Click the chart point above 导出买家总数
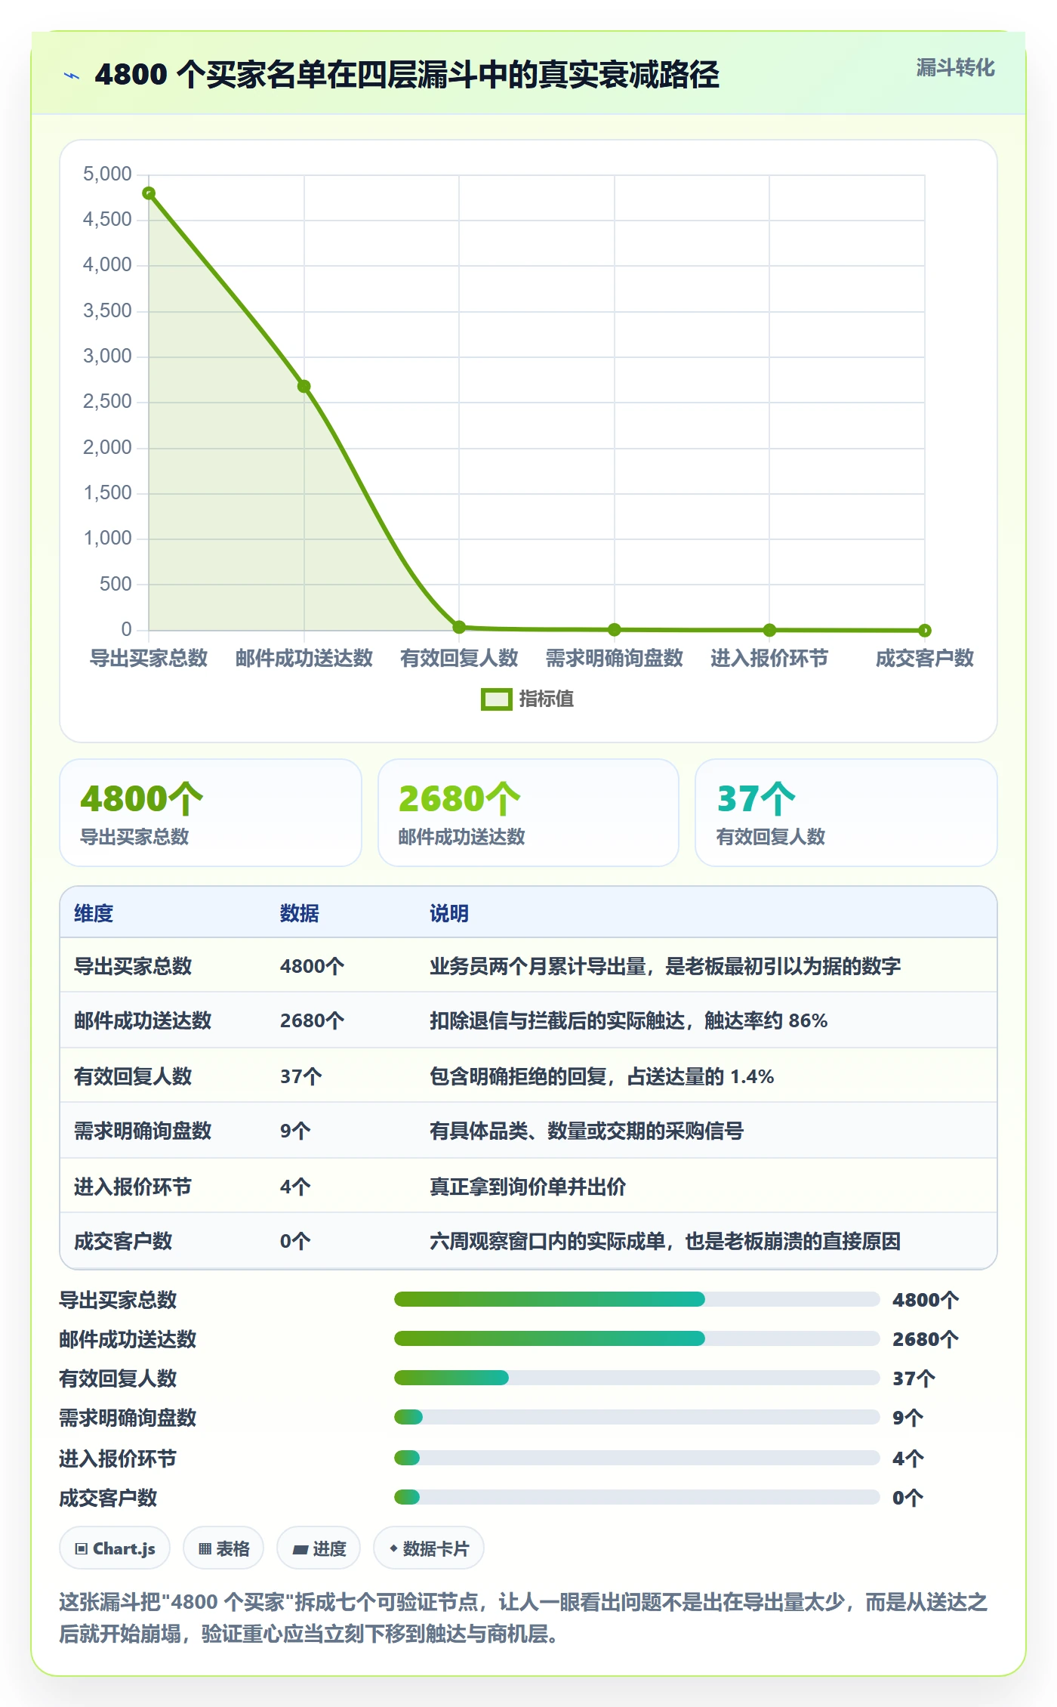The width and height of the screenshot is (1057, 1707). click(x=149, y=193)
